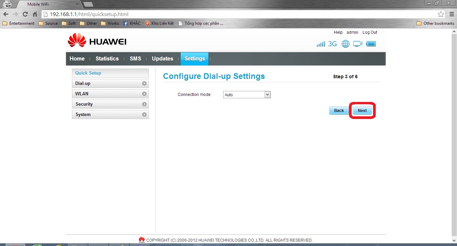Image resolution: width=457 pixels, height=246 pixels.
Task: Switch to the SMS navigation tab
Action: click(135, 59)
